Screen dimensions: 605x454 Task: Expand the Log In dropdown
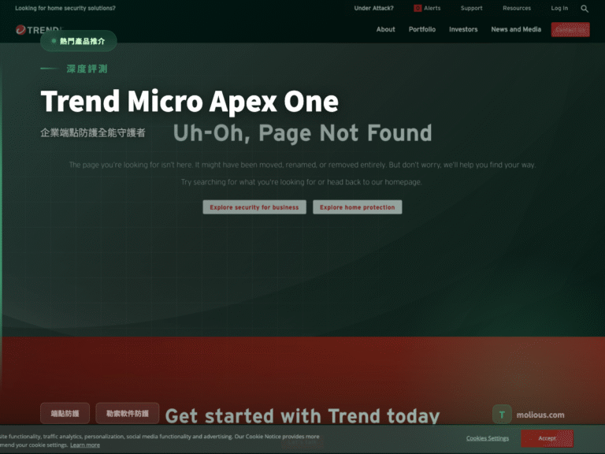[x=559, y=8]
